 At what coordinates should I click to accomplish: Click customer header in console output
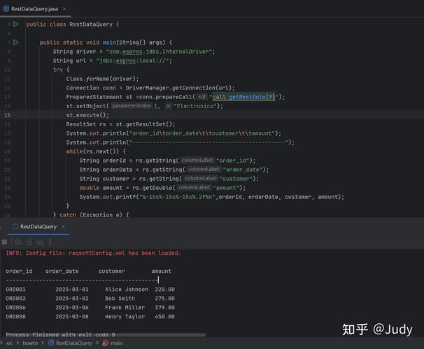tap(112, 271)
